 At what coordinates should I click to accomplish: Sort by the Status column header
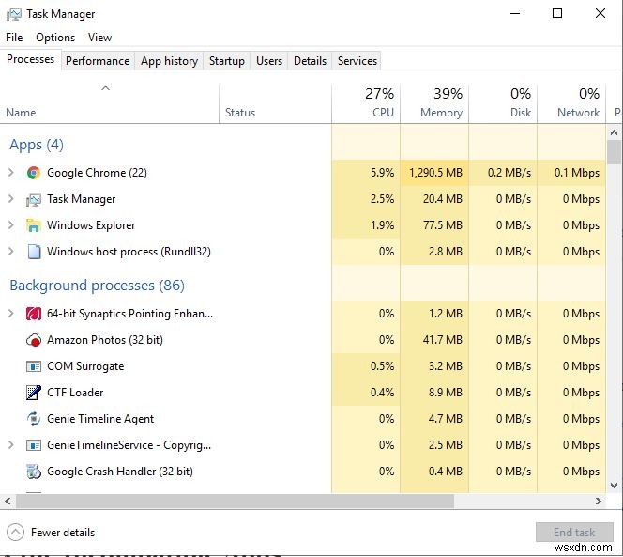(x=275, y=103)
